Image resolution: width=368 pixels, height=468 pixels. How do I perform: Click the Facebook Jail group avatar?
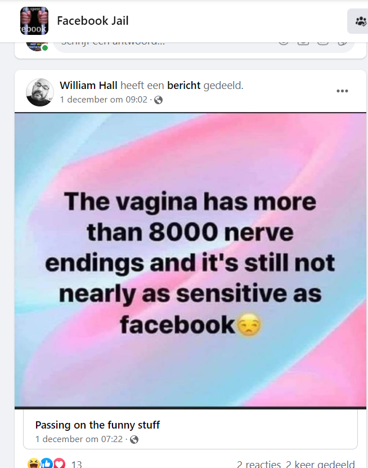pos(34,21)
